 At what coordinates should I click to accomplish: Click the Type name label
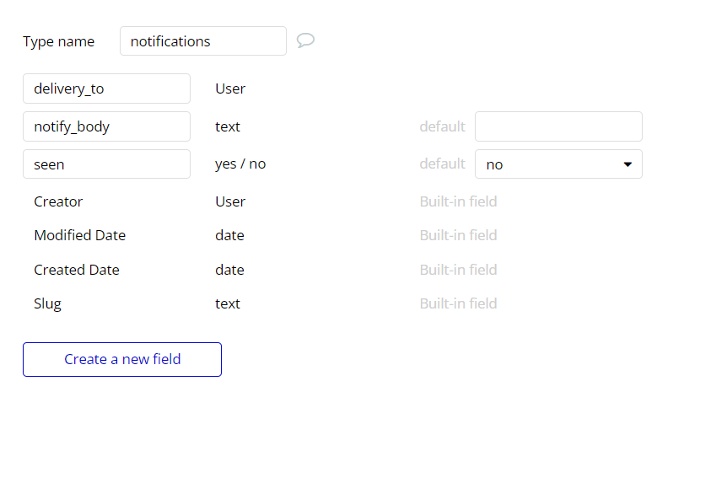(x=58, y=41)
